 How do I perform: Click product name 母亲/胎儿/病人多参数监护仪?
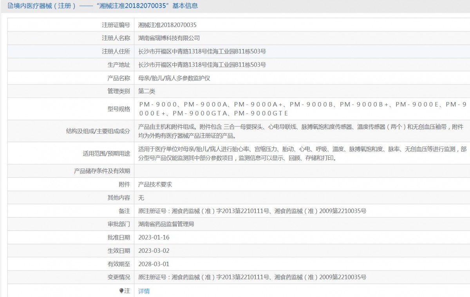pyautogui.click(x=174, y=78)
